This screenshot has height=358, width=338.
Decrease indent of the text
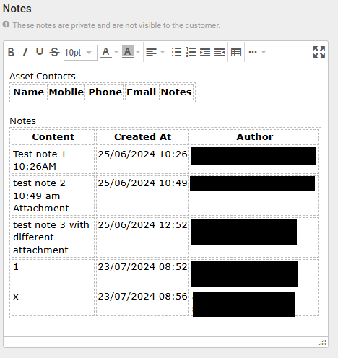pyautogui.click(x=220, y=52)
